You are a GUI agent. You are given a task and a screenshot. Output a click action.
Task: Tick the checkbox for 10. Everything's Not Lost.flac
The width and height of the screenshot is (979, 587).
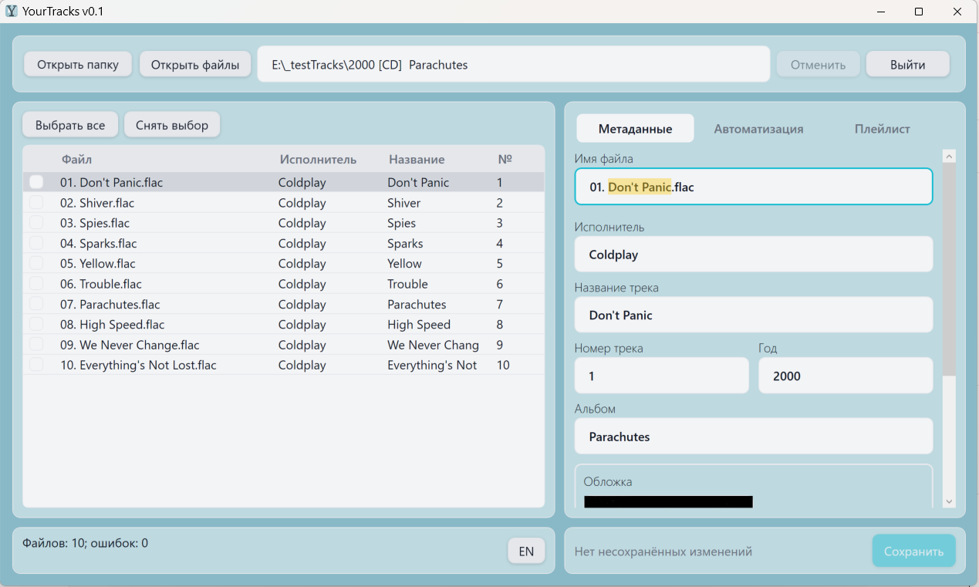(36, 365)
